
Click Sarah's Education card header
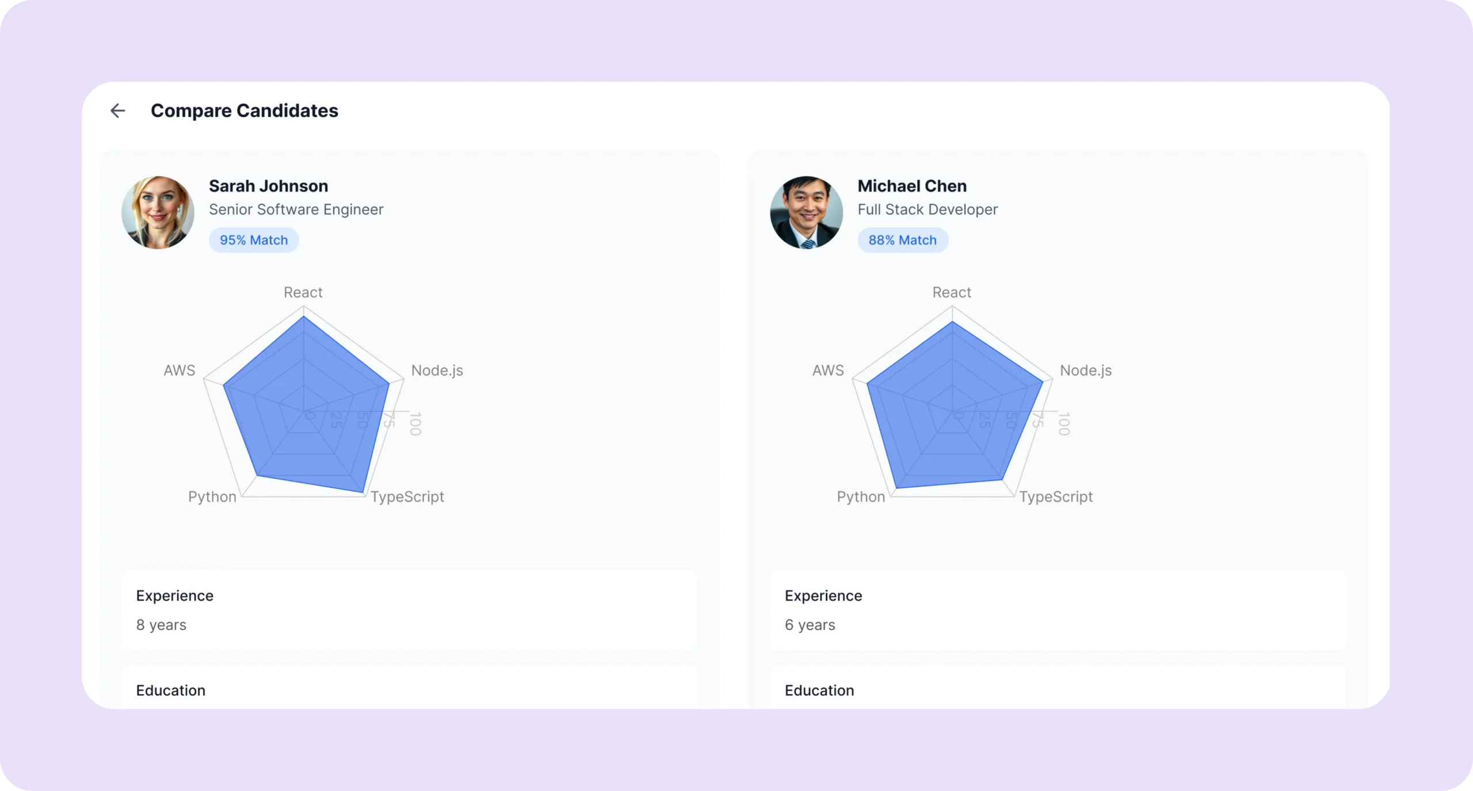click(x=171, y=690)
